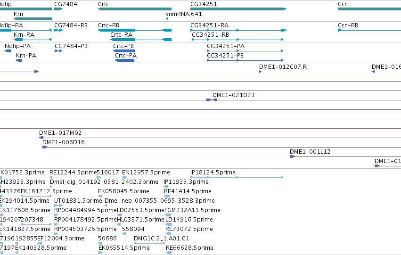This screenshot has width=401, height=255.
Task: Select the Crtc-RA transcript
Action: coord(141,40)
